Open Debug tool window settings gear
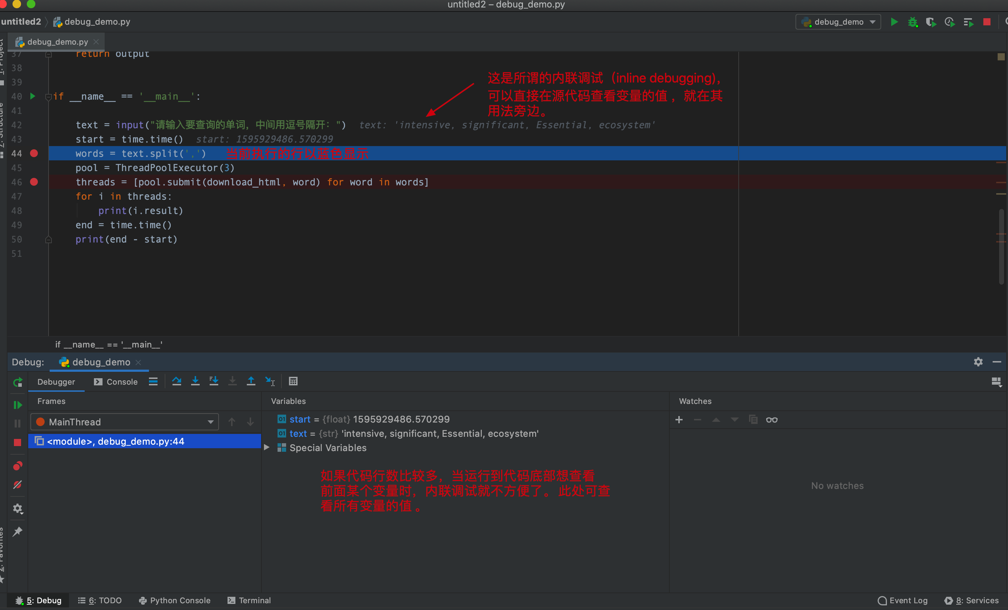 978,362
